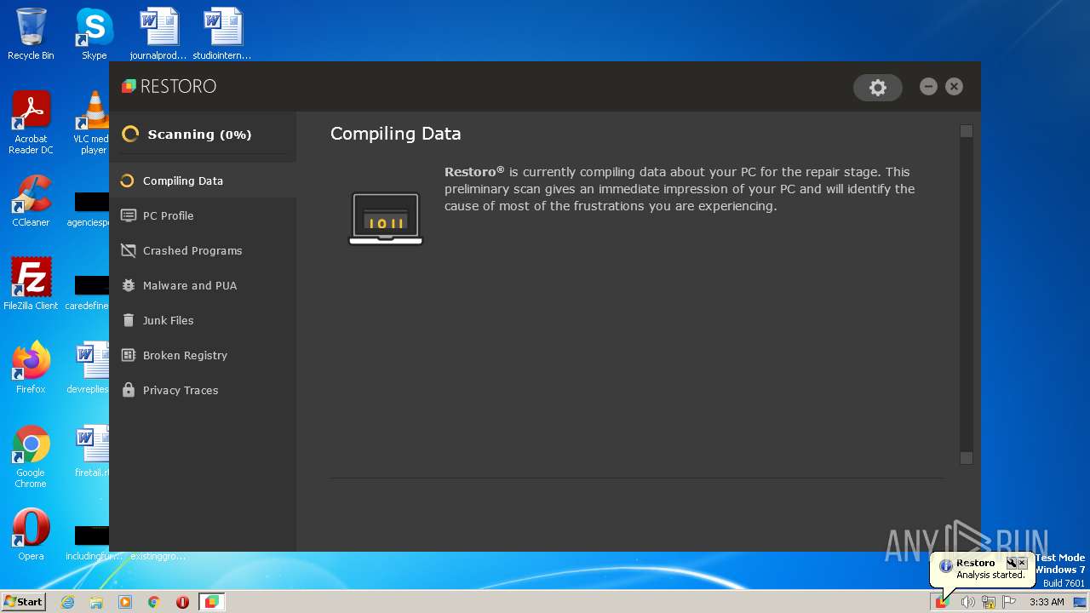Click the Scanning (0%) status text
The height and width of the screenshot is (613, 1090).
pos(199,135)
